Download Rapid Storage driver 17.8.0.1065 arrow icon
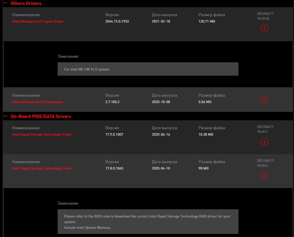 pyautogui.click(x=264, y=176)
